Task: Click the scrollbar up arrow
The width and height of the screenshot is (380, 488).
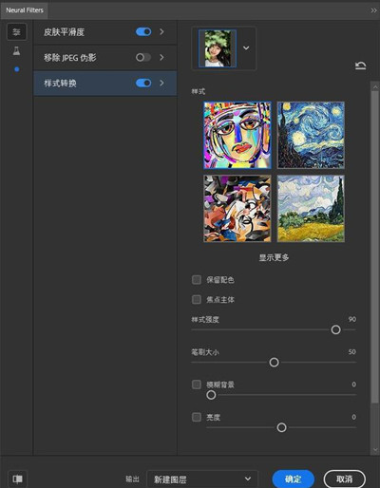Action: click(375, 86)
